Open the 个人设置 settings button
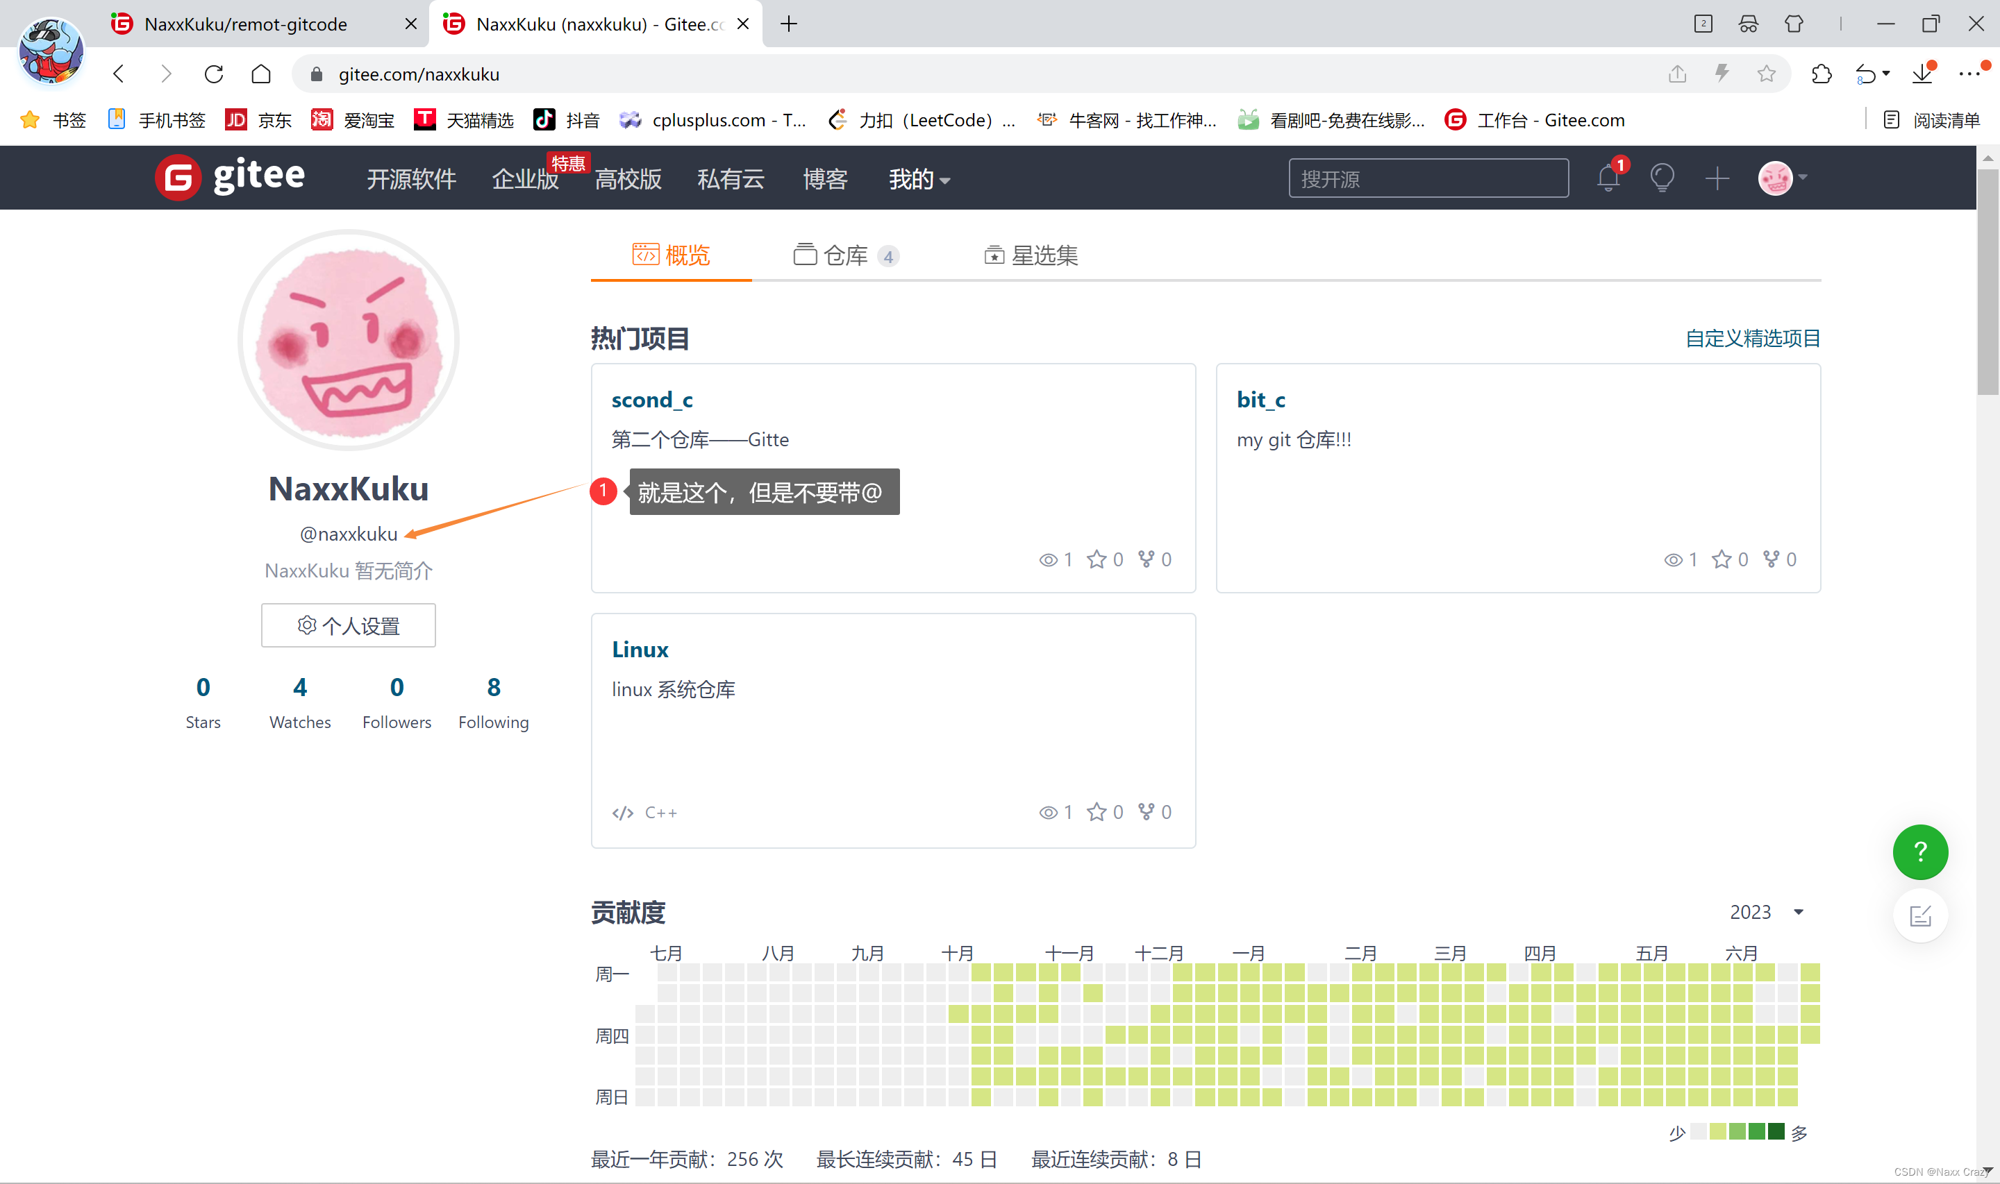 [x=348, y=625]
